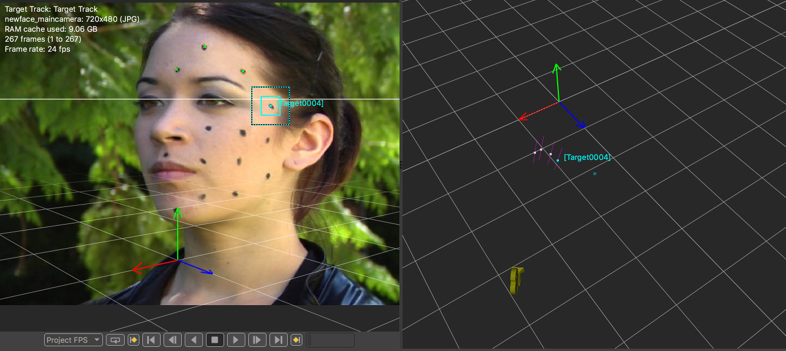
Task: Select the yellow camera object in 3D view
Action: pos(516,280)
